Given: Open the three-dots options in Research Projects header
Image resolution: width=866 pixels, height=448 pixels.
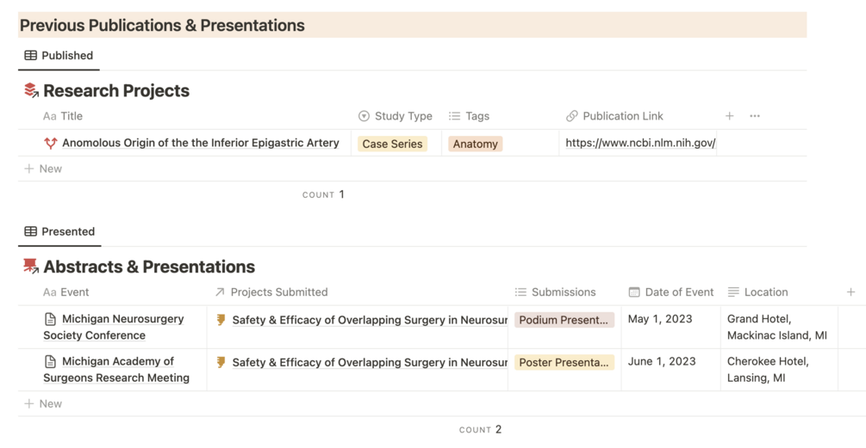Looking at the screenshot, I should pos(755,116).
